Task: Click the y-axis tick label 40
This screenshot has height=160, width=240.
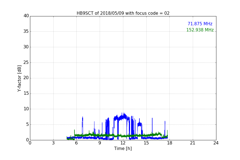Action: click(x=26, y=16)
